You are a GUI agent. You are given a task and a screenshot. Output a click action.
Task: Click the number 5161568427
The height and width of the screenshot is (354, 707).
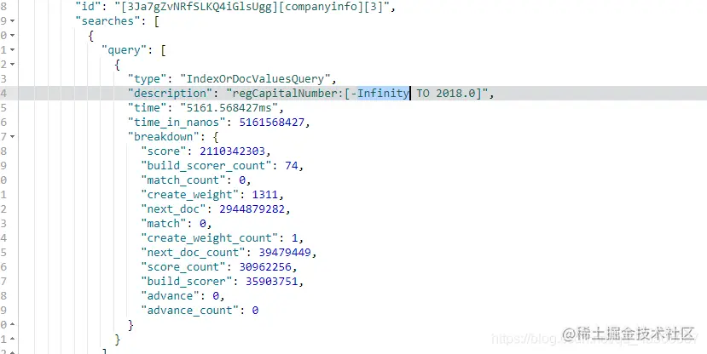pos(271,122)
